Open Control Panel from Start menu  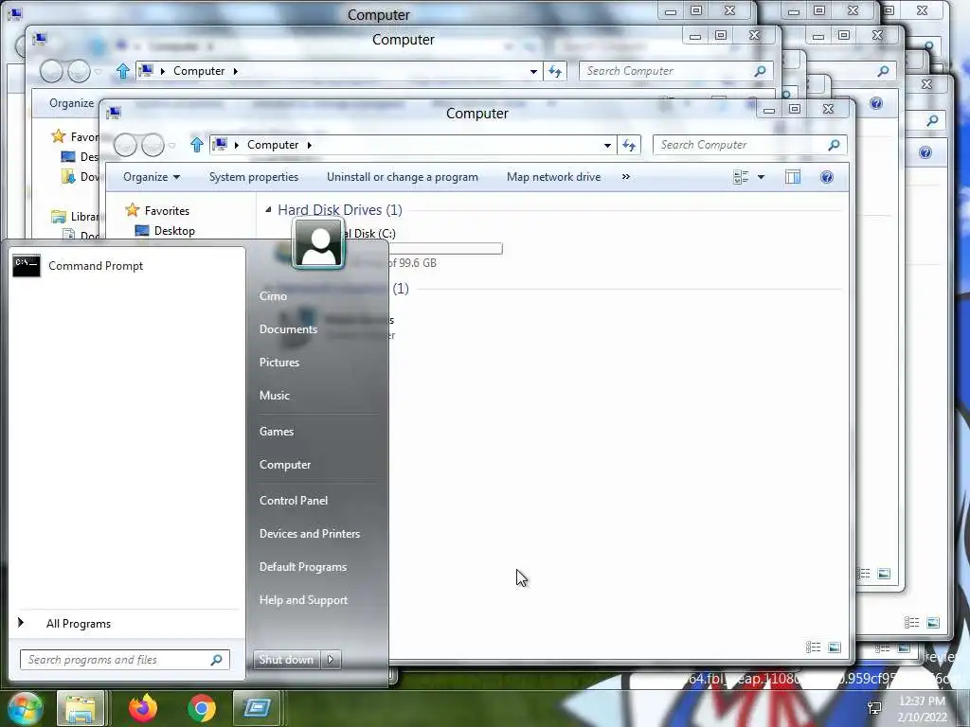click(294, 501)
